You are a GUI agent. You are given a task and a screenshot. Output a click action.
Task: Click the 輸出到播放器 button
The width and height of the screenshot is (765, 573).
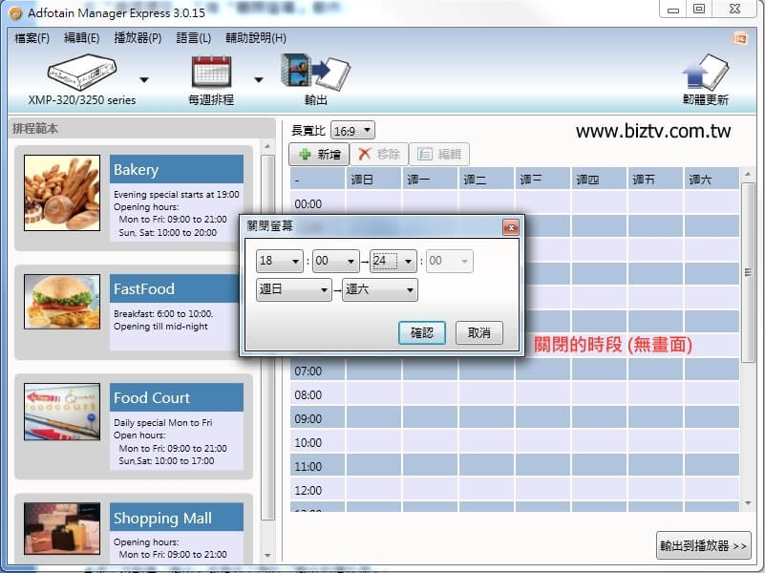click(x=703, y=545)
